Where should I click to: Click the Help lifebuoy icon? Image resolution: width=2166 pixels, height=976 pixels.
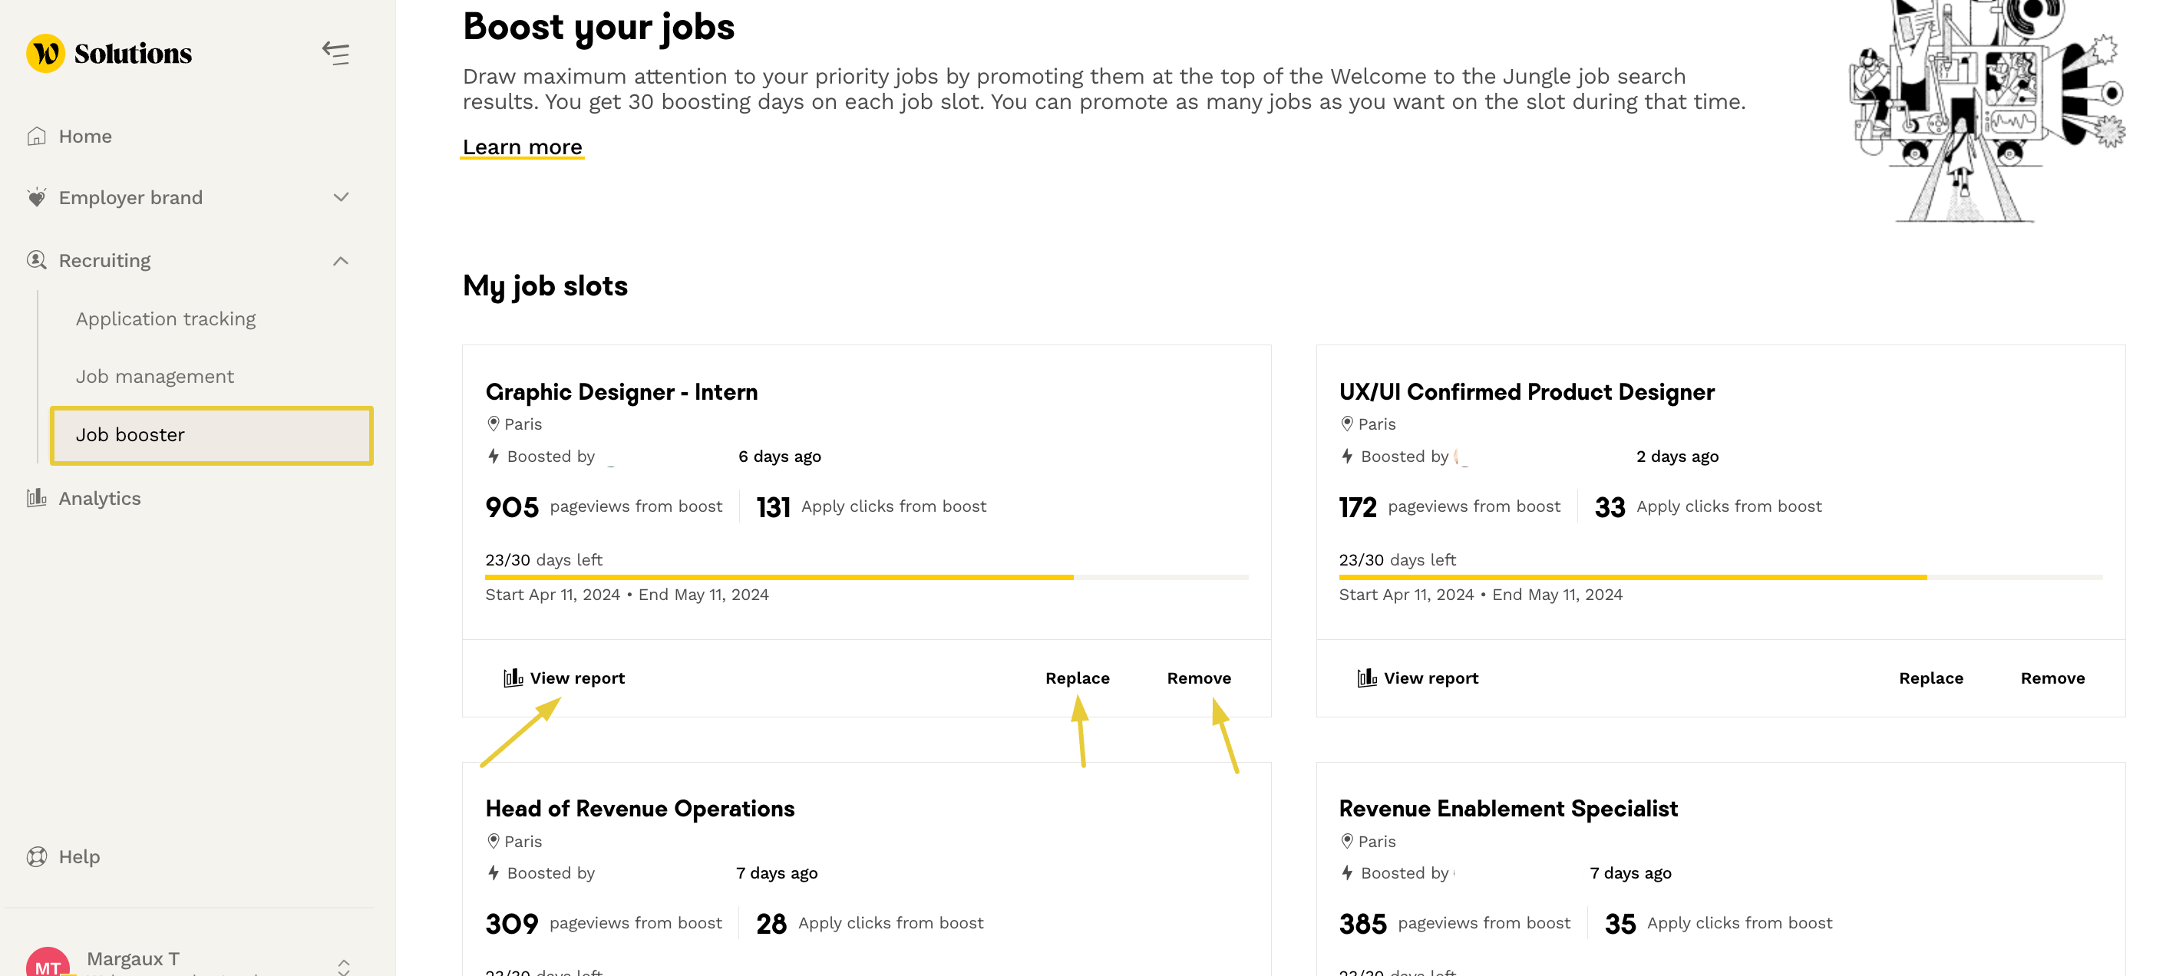(x=37, y=856)
